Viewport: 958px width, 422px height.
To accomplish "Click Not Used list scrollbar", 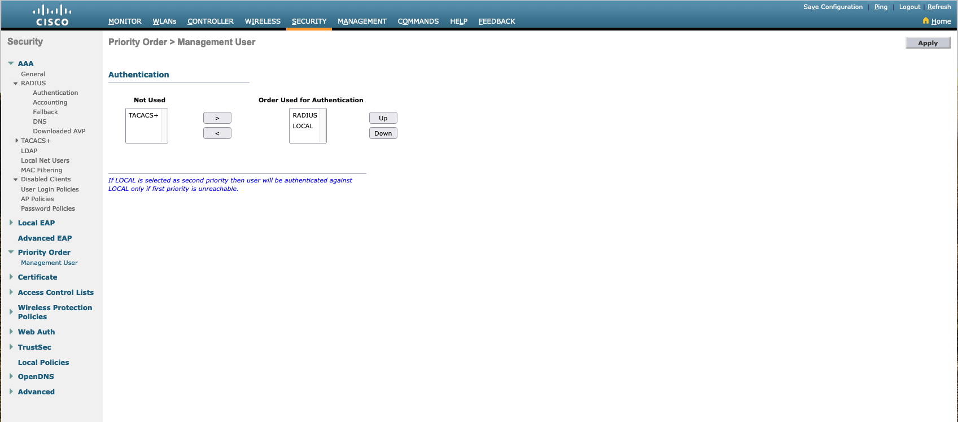I will click(164, 126).
